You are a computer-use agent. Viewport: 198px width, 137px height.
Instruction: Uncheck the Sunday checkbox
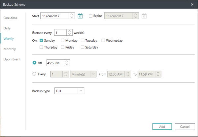coord(41,40)
